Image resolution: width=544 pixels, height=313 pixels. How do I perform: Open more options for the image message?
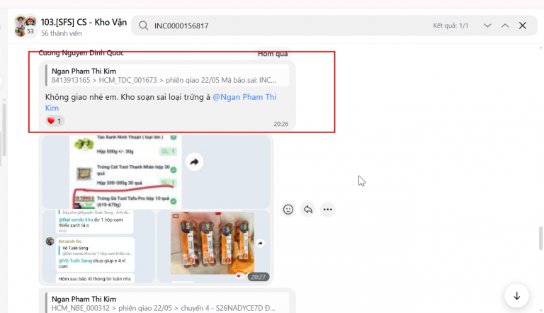pos(327,210)
